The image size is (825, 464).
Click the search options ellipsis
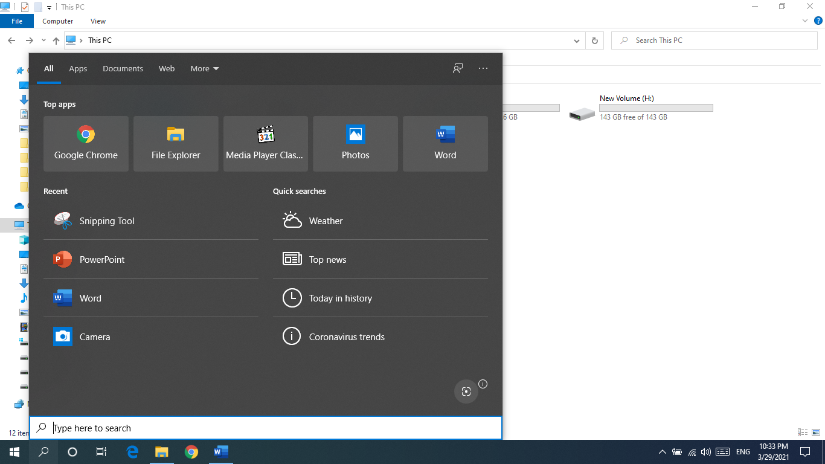click(x=483, y=68)
